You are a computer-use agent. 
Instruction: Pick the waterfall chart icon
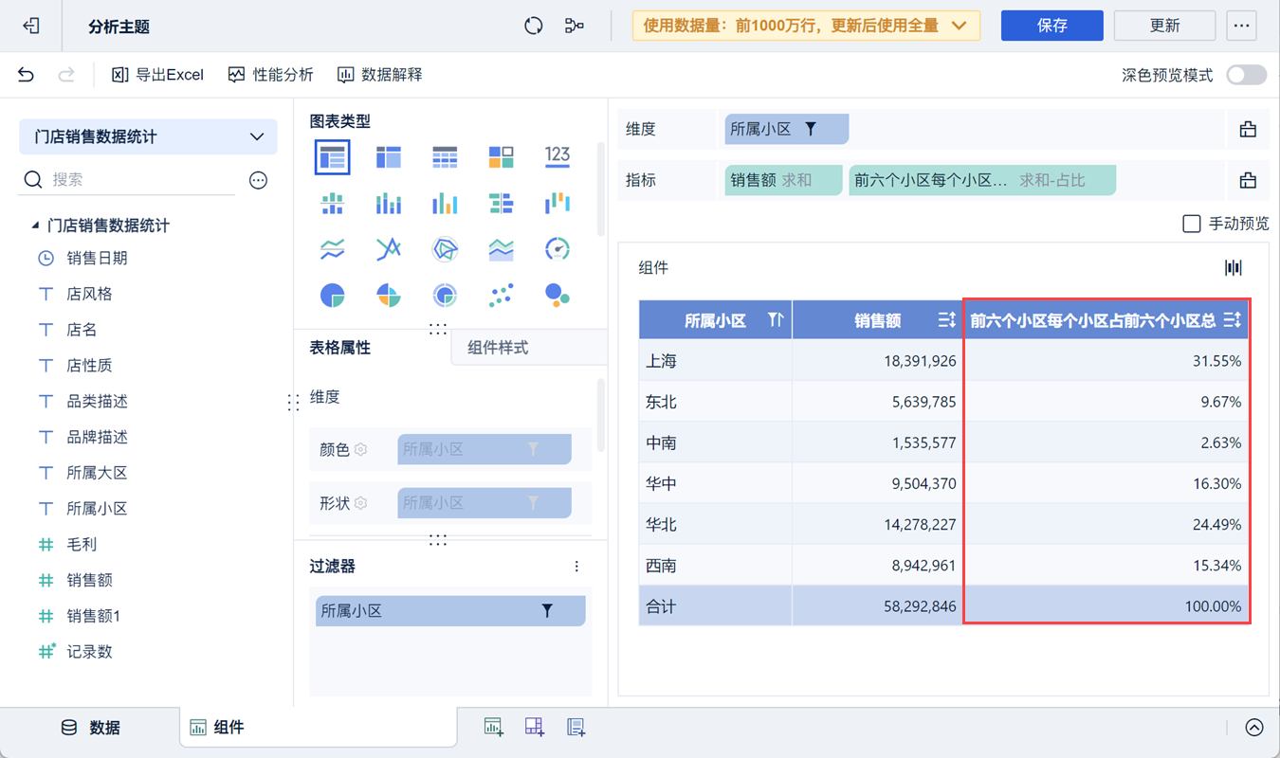(558, 203)
